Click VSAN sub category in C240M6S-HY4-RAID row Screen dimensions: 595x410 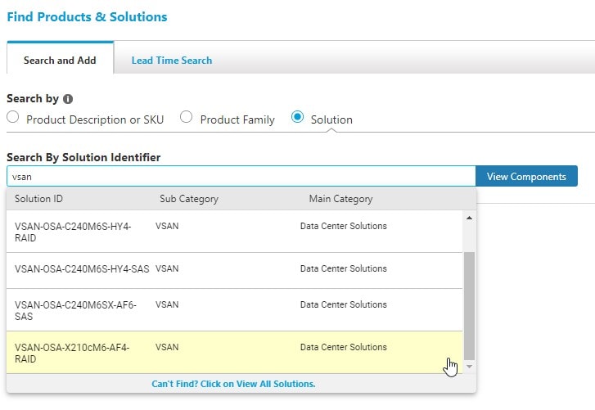[167, 226]
